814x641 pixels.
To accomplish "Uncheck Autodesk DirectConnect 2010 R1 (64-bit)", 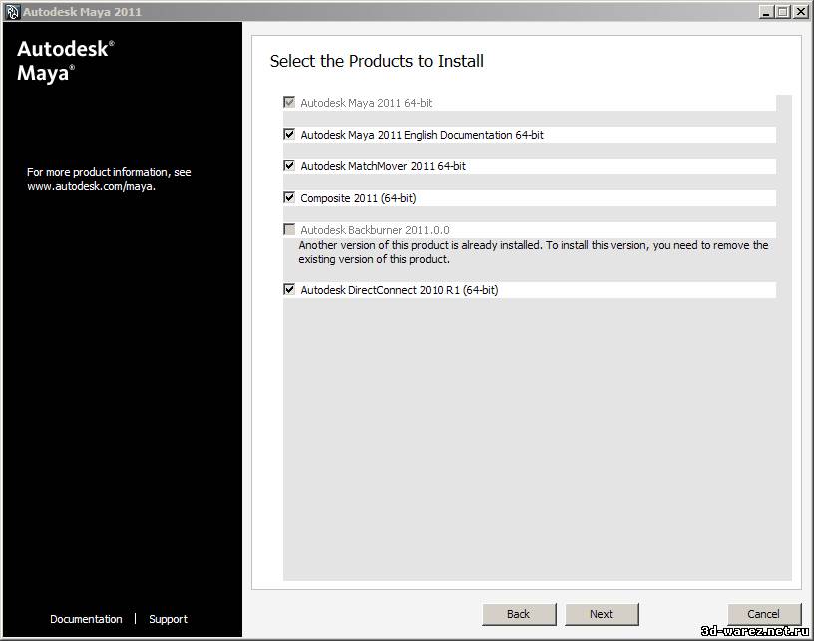I will pyautogui.click(x=289, y=289).
